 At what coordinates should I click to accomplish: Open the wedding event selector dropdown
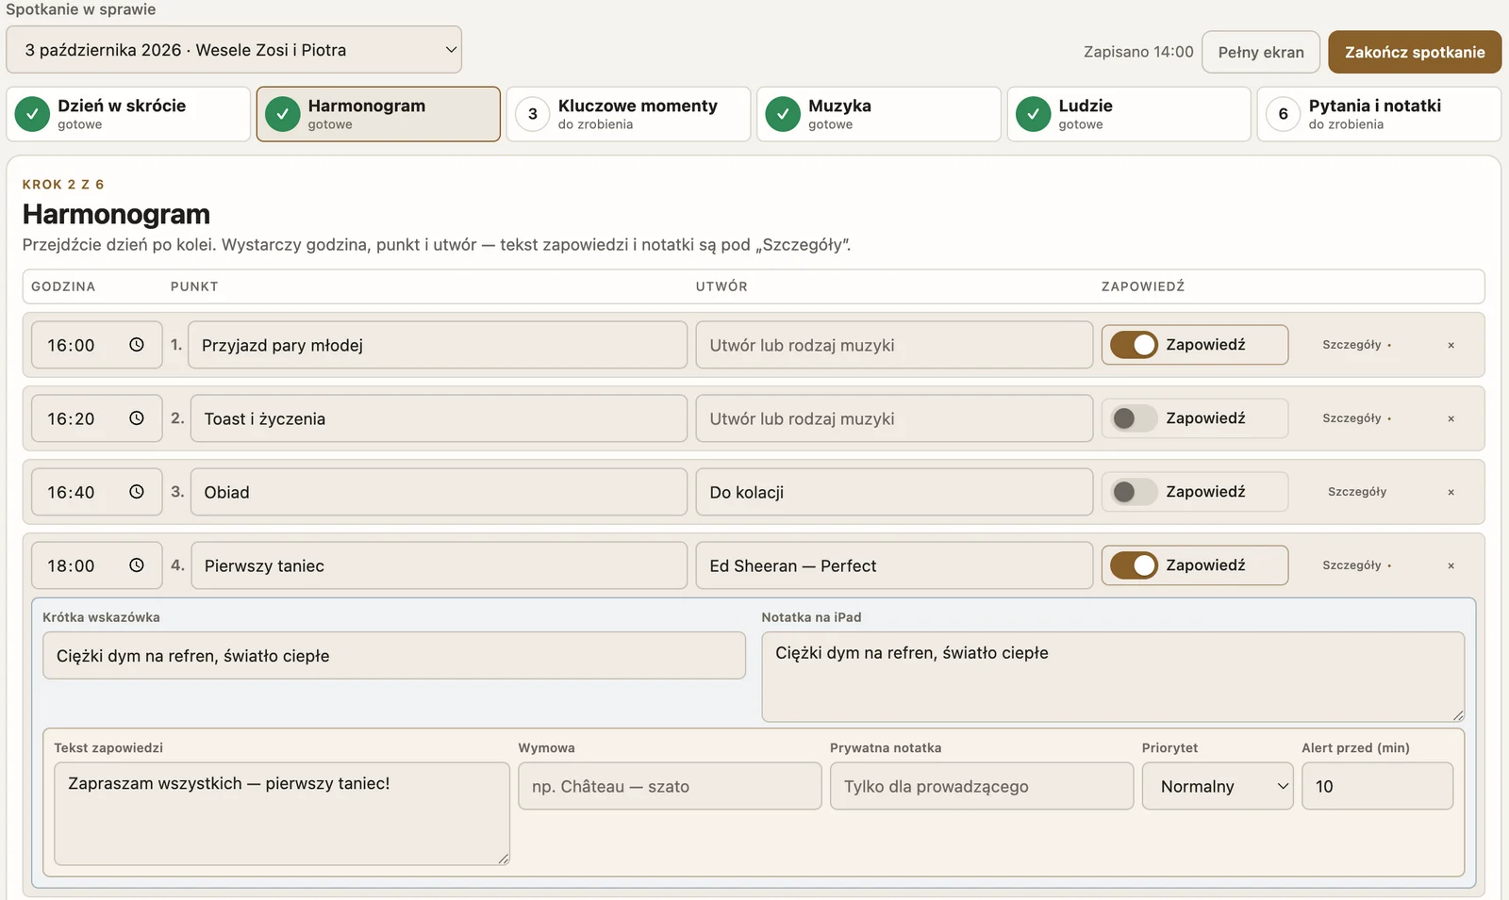(x=234, y=50)
